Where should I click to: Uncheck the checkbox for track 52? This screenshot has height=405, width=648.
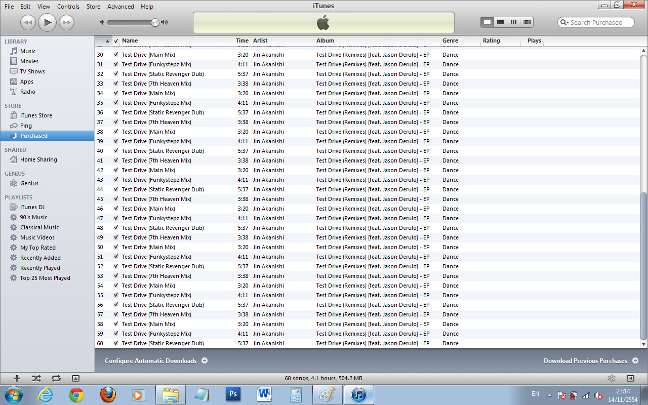tap(116, 266)
